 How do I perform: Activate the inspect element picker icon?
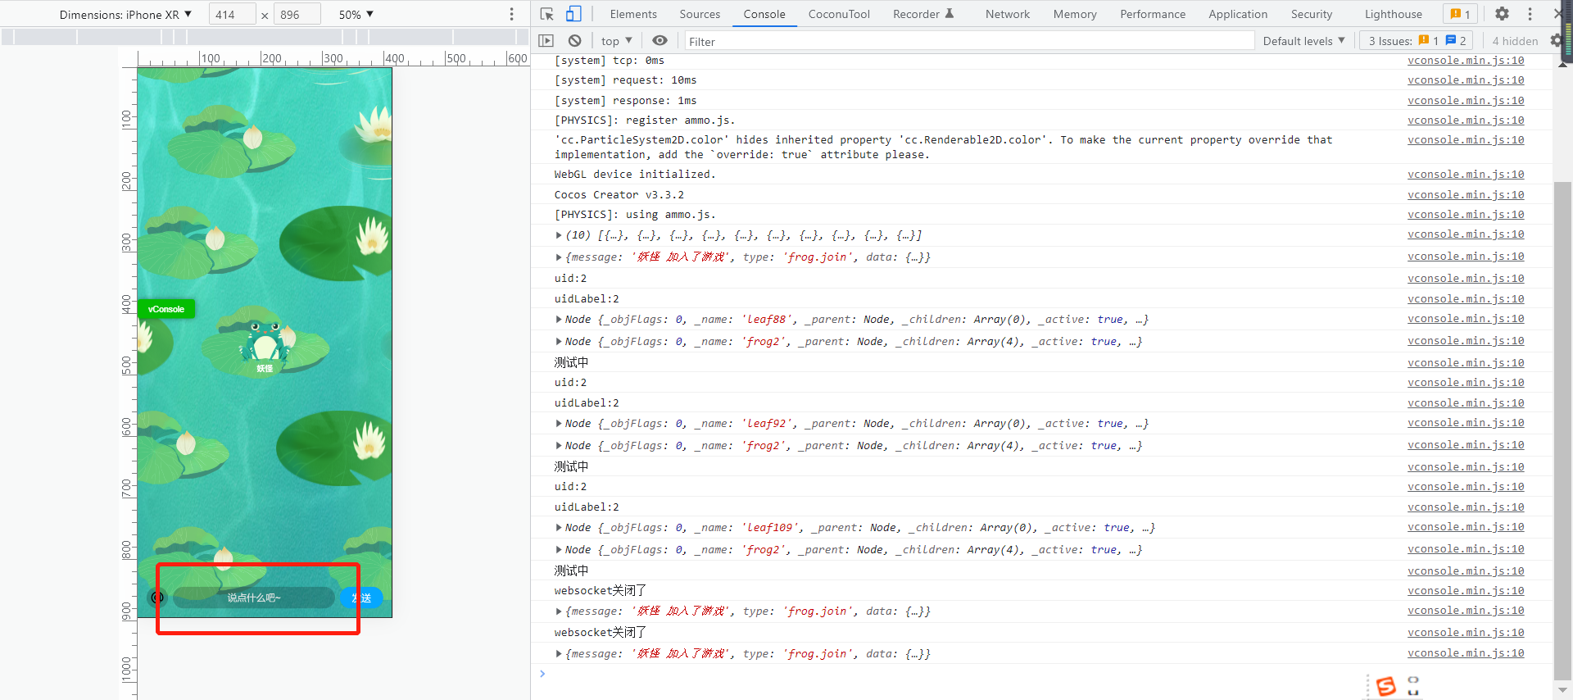pos(547,14)
